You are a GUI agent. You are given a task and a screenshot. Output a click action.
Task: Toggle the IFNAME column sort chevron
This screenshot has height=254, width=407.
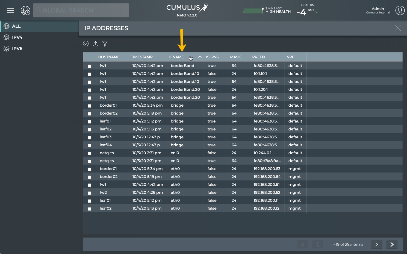(x=200, y=57)
